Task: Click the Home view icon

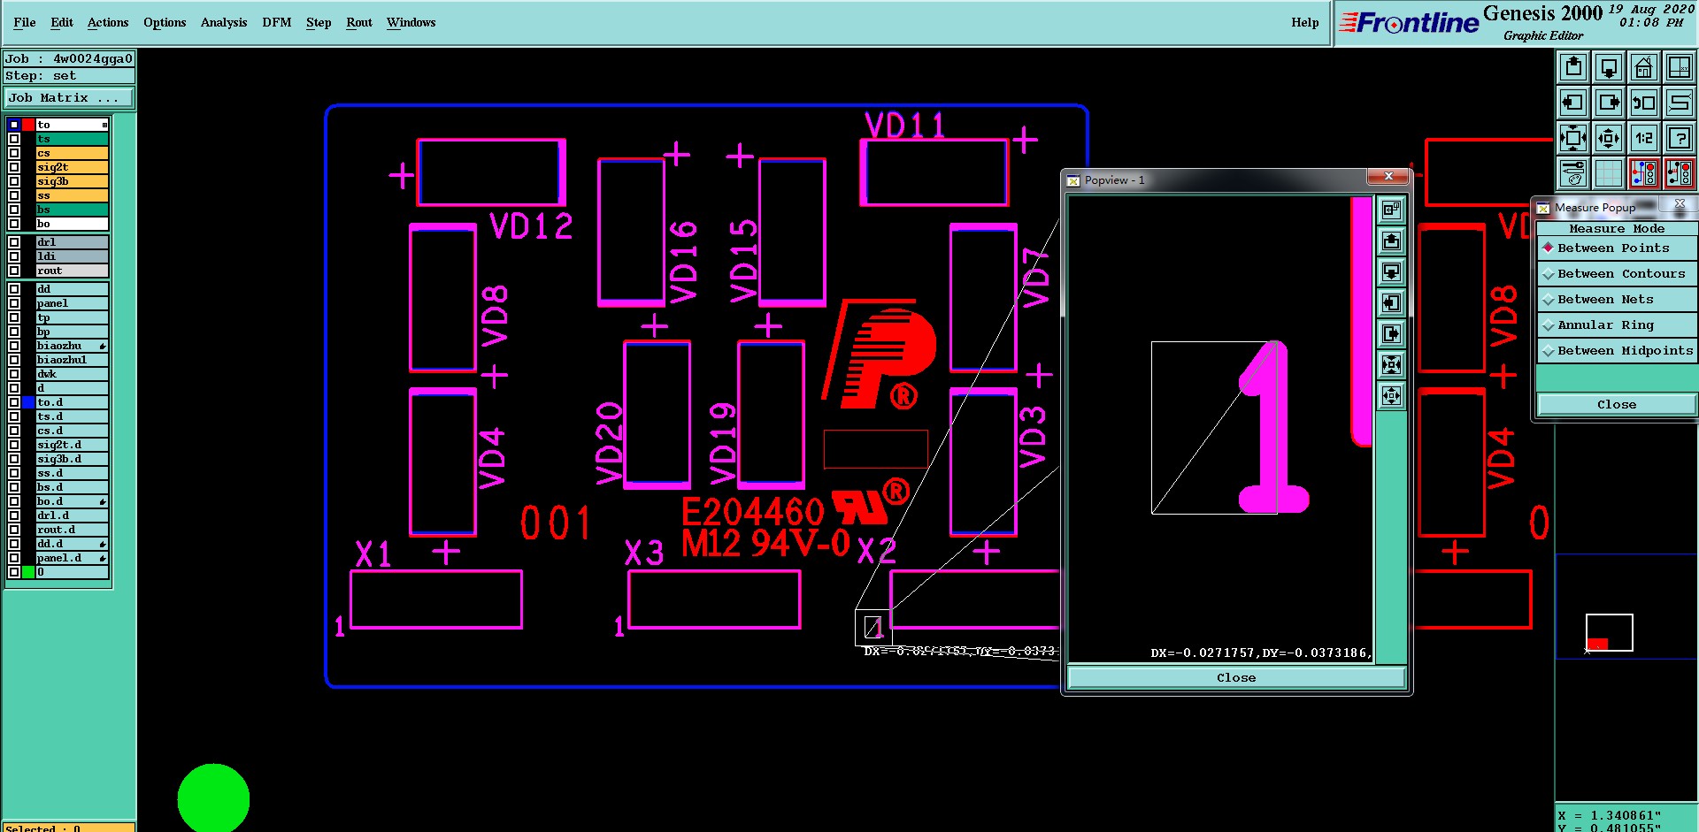Action: tap(1644, 67)
